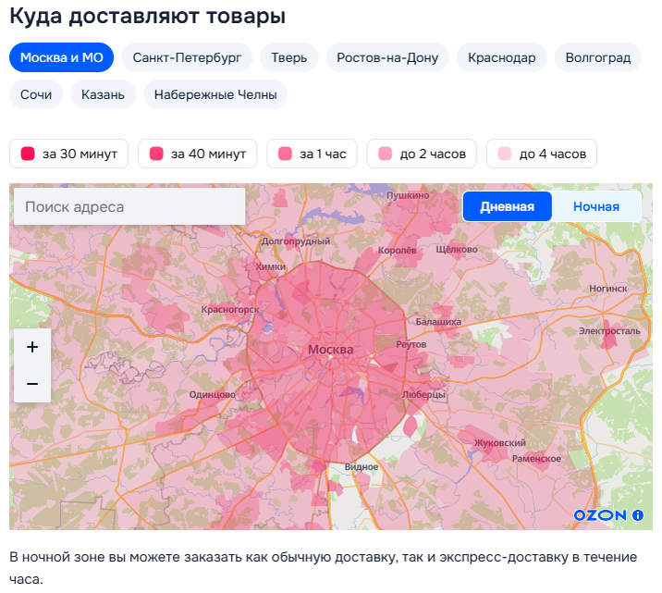The height and width of the screenshot is (593, 662).
Task: Toggle the Дневная delivery zone map
Action: tap(507, 206)
